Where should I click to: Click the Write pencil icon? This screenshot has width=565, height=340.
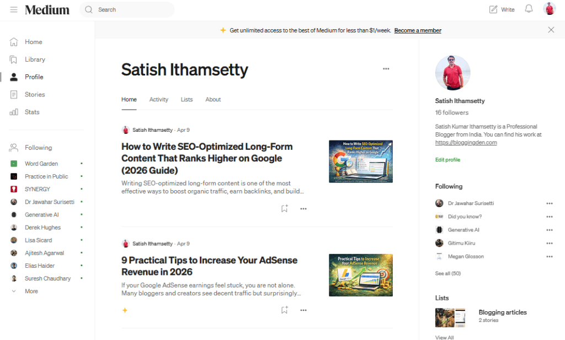493,9
